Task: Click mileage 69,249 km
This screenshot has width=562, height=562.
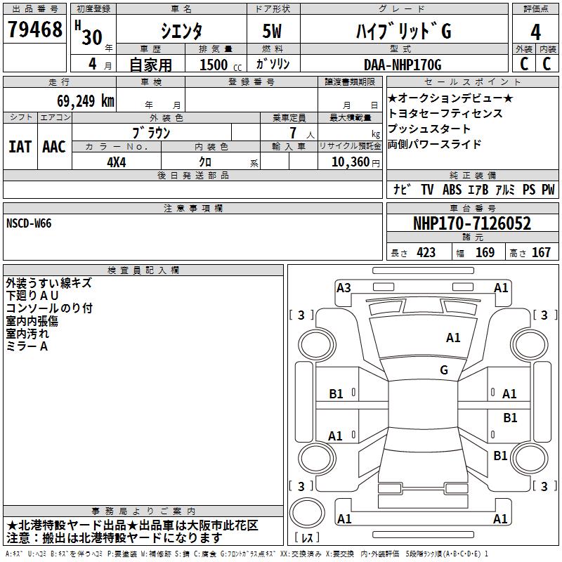Action: click(86, 100)
